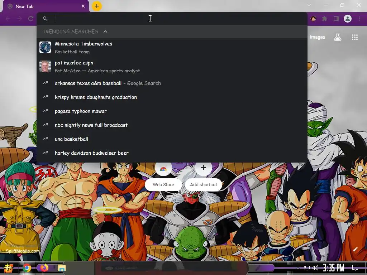367x275 pixels.
Task: Open the notification center icon
Action: pyautogui.click(x=355, y=268)
